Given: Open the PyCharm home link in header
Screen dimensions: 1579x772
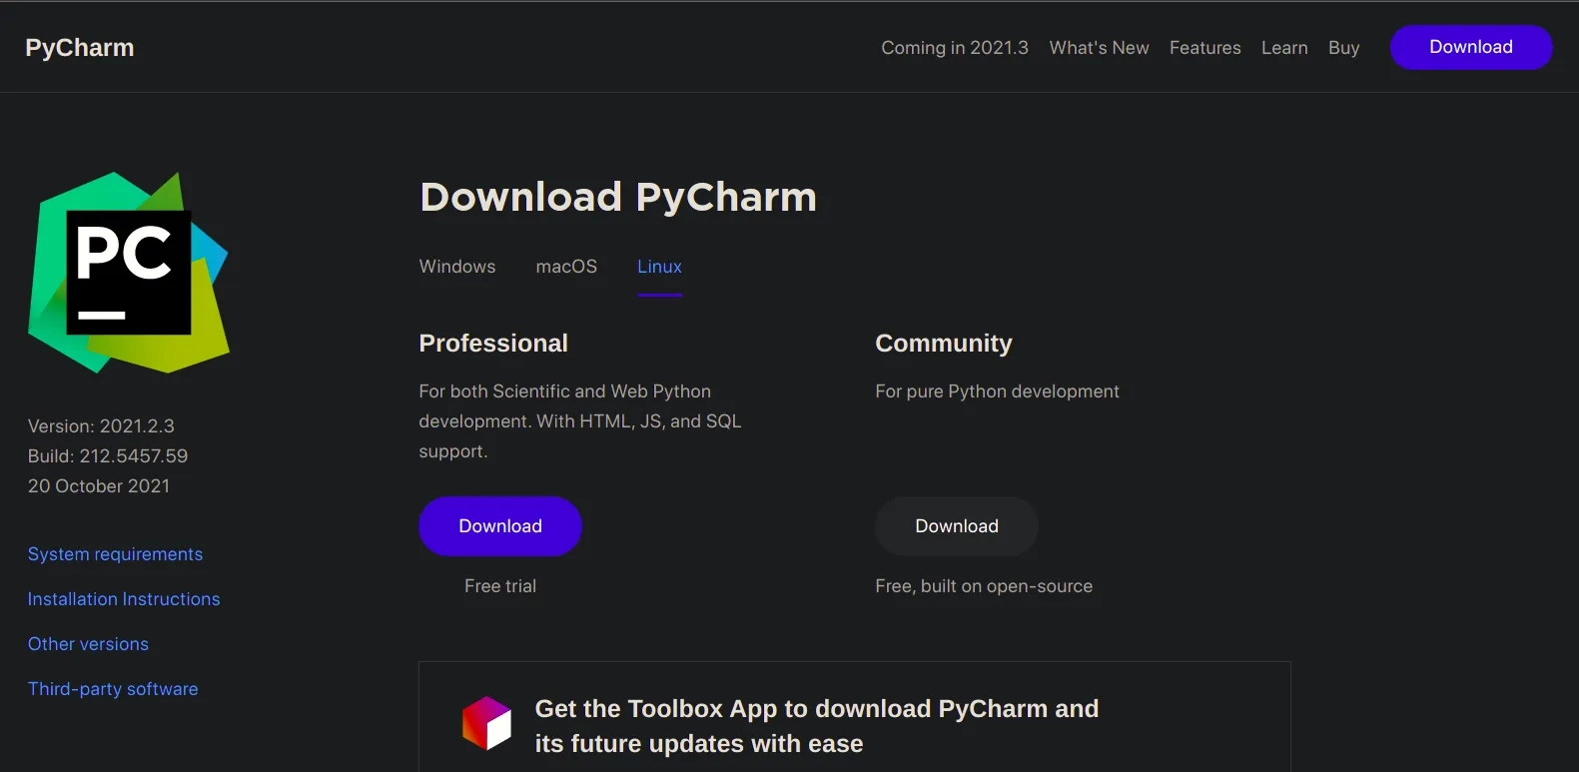Looking at the screenshot, I should click(x=80, y=48).
